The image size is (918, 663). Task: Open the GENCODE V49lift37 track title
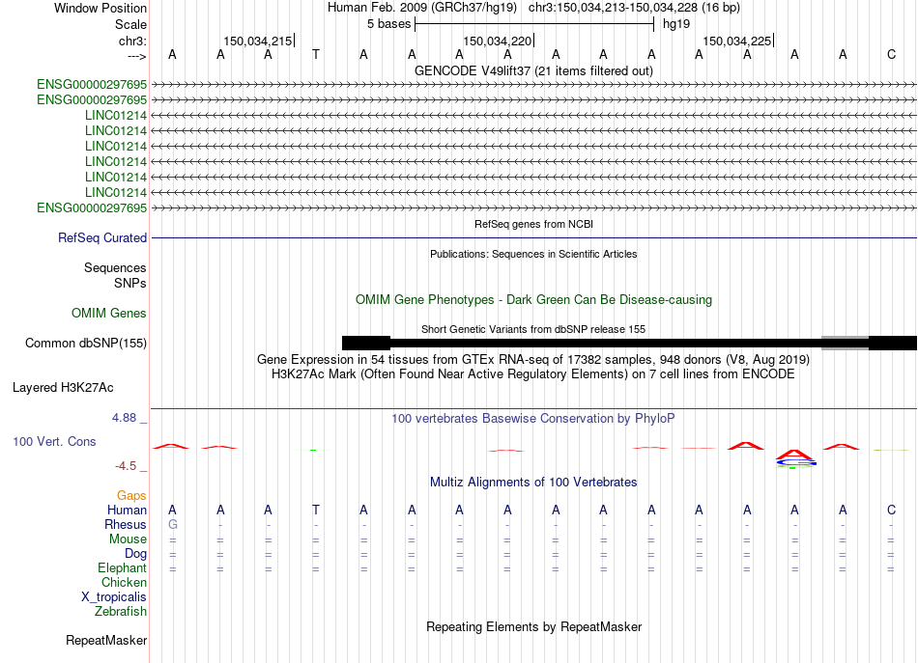(x=533, y=70)
